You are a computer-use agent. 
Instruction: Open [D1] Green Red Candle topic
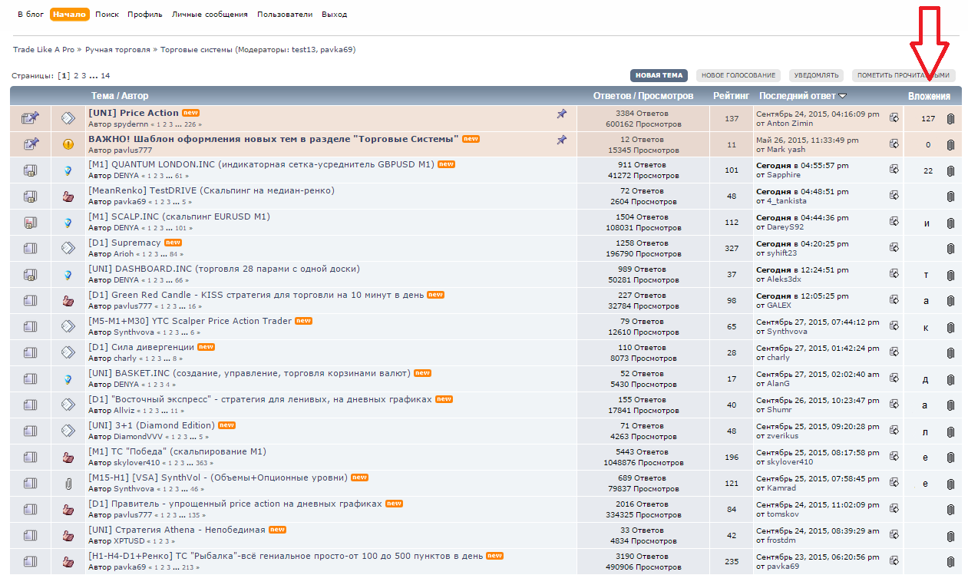click(x=256, y=295)
